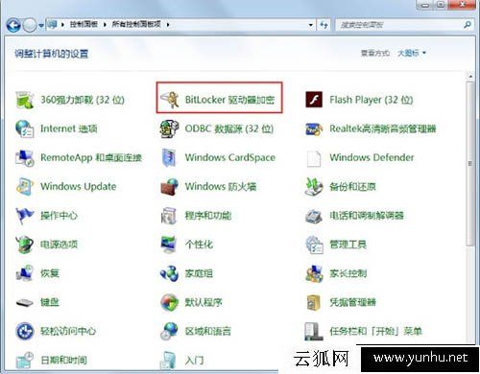Open the 任务栏和「开始」菜单 icon
The height and width of the screenshot is (374, 480).
click(x=313, y=332)
